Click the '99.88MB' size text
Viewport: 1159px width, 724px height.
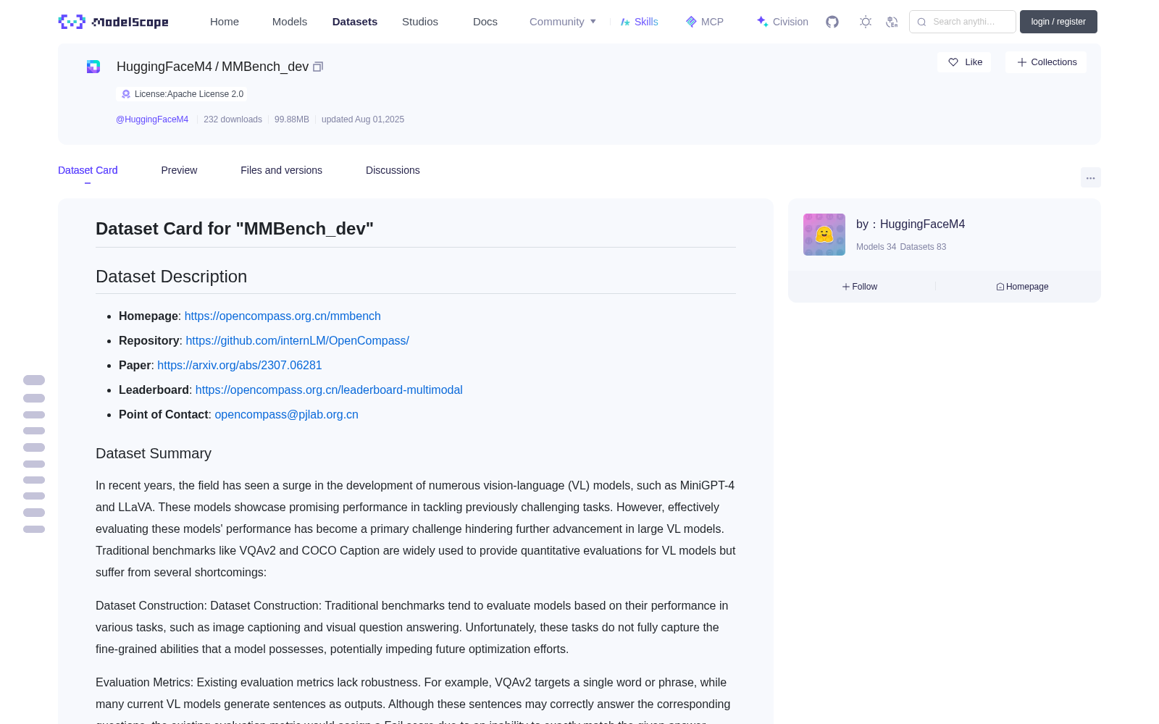(x=292, y=119)
